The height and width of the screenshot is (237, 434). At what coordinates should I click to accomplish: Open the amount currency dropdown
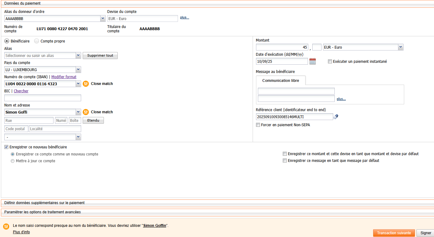(400, 47)
